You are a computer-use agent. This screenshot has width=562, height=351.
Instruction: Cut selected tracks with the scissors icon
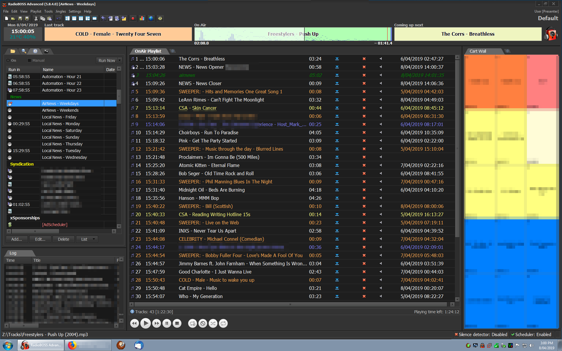[36, 18]
